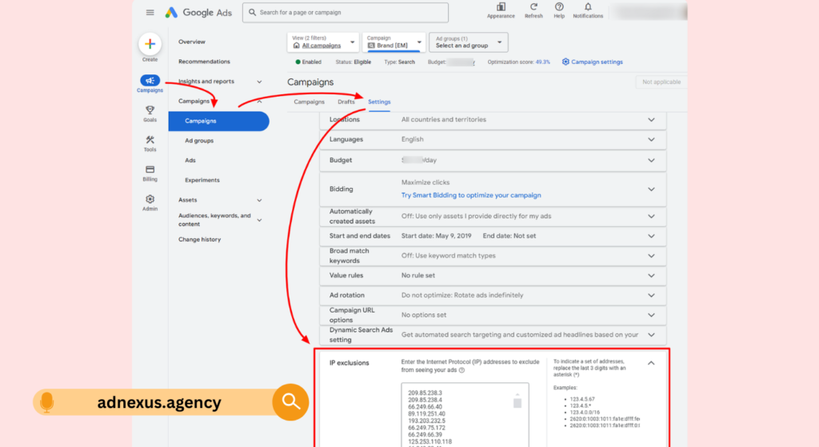The image size is (819, 447).
Task: Expand Audiences, keywords, and content section
Action: tap(259, 220)
